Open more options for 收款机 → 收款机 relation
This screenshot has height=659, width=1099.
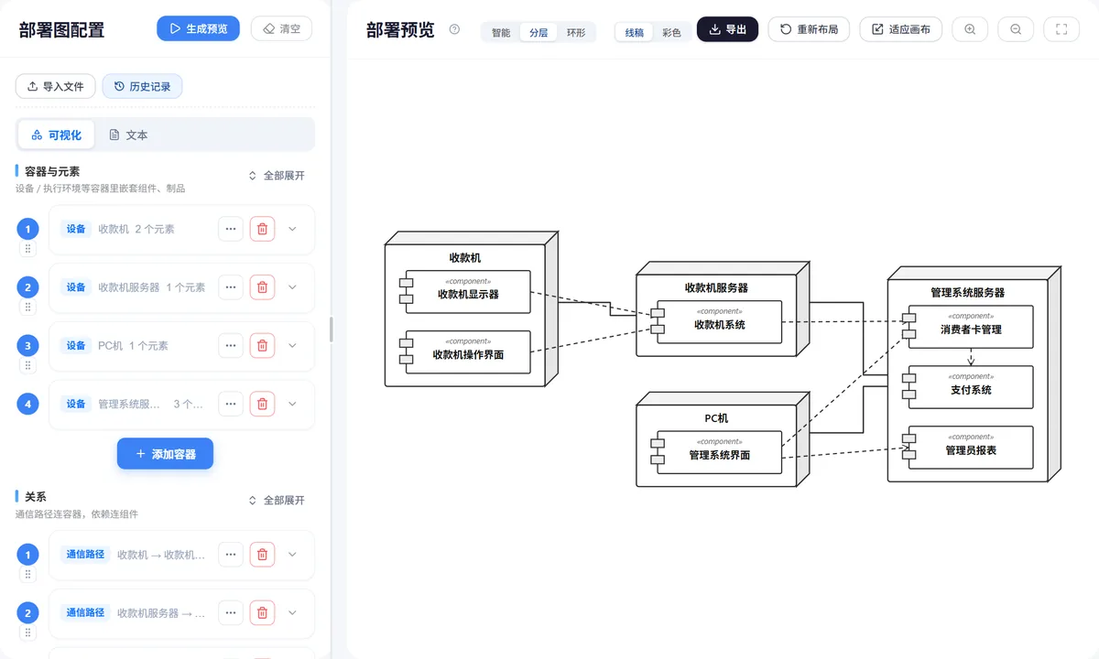tap(231, 554)
